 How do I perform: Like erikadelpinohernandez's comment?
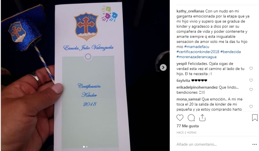pyautogui.click(x=251, y=90)
